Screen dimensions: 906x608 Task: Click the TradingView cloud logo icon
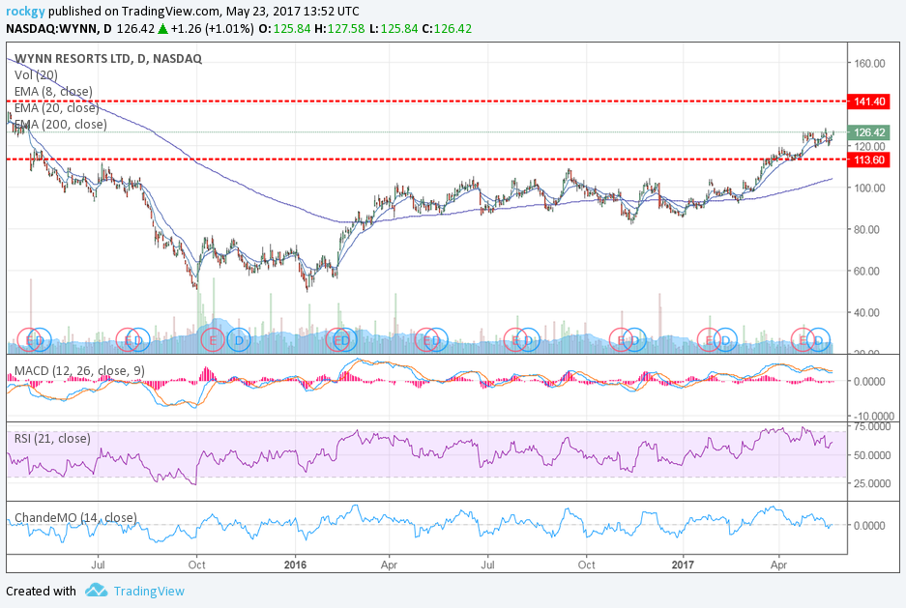(x=96, y=590)
